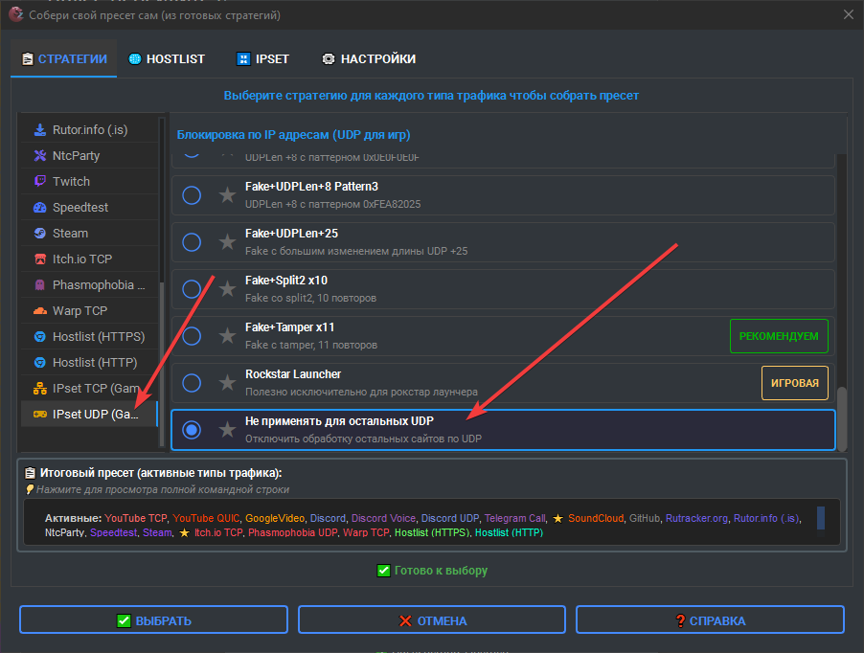Click the app logo in title bar
The width and height of the screenshot is (864, 653).
tap(15, 15)
